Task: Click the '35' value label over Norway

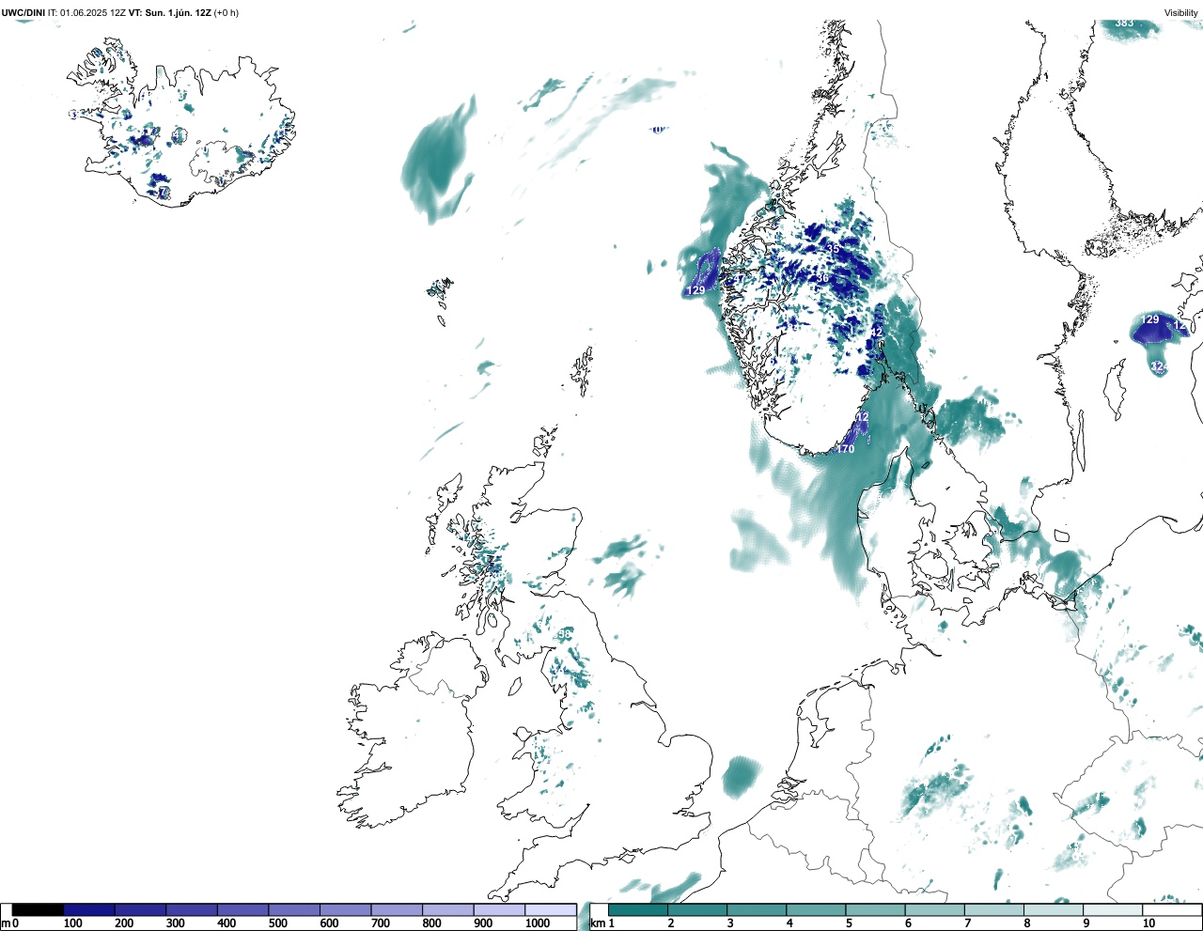Action: pyautogui.click(x=833, y=249)
